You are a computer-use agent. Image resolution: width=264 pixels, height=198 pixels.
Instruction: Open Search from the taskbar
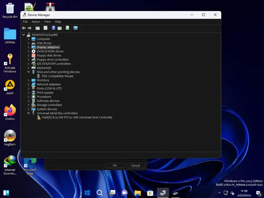[100, 193]
